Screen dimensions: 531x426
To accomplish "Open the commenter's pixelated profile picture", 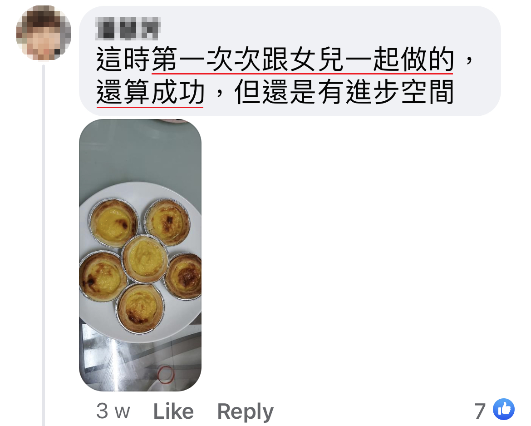I will pos(44,33).
